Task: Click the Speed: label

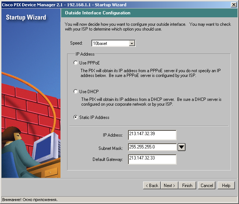Action: 76,43
